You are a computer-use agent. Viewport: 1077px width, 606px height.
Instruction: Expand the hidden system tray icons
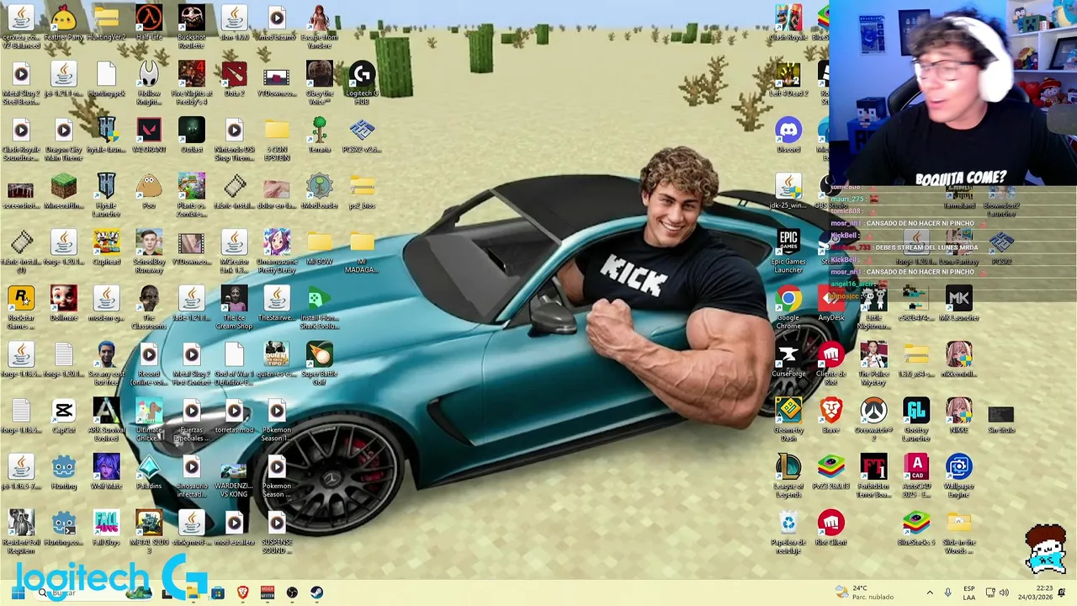coord(930,593)
